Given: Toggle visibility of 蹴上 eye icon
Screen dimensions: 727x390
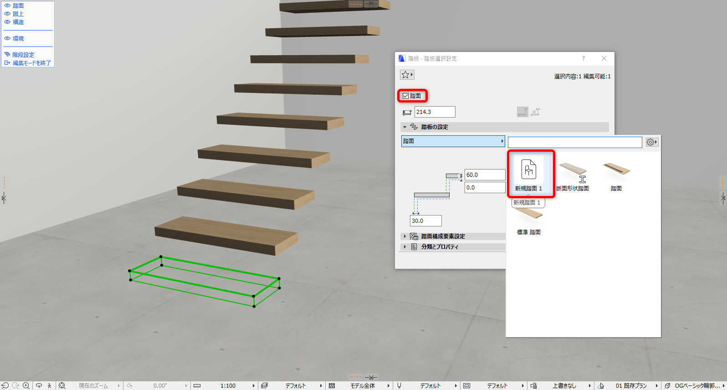Looking at the screenshot, I should [x=7, y=14].
